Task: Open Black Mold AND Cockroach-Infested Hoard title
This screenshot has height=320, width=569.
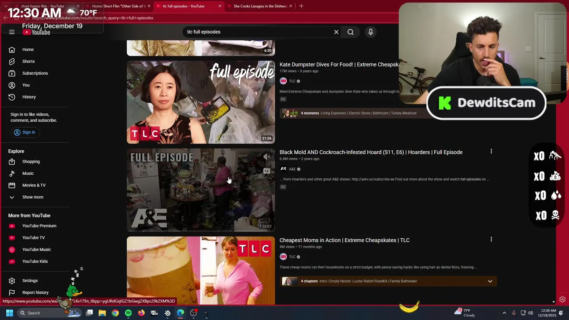Action: pyautogui.click(x=371, y=152)
